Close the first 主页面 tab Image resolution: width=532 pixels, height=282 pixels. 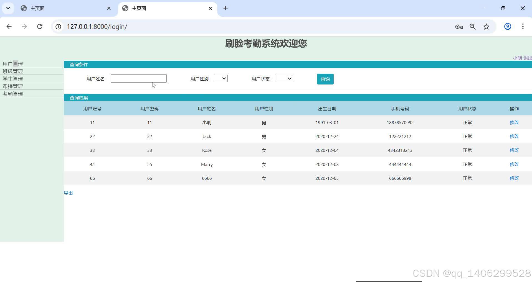[x=109, y=8]
